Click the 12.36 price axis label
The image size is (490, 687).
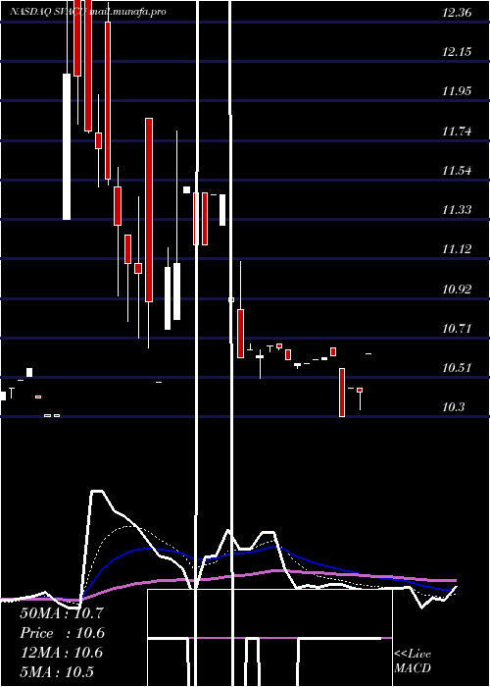457,13
